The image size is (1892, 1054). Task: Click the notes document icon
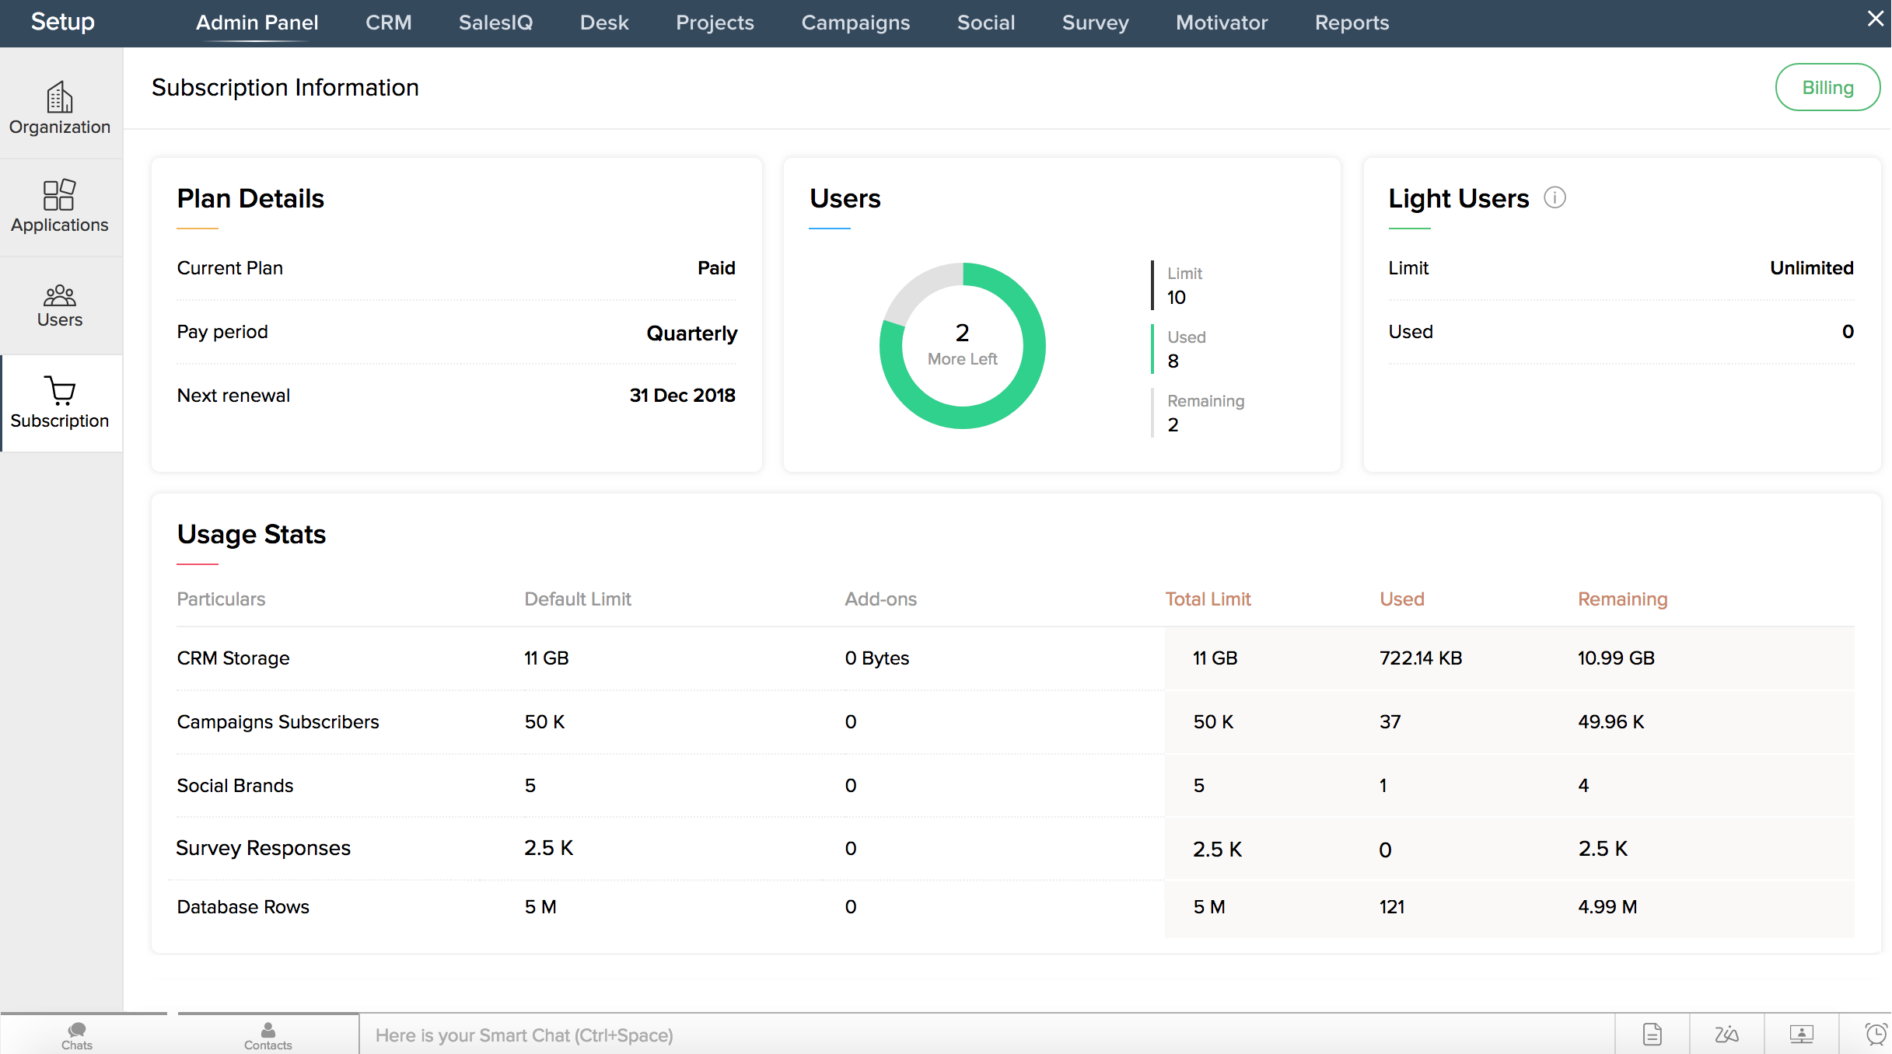[1652, 1035]
